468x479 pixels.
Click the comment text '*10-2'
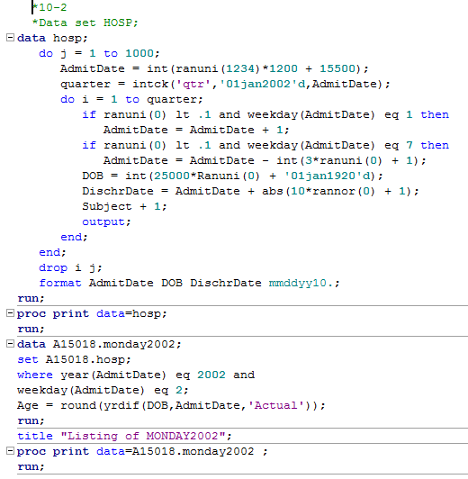tap(49, 7)
